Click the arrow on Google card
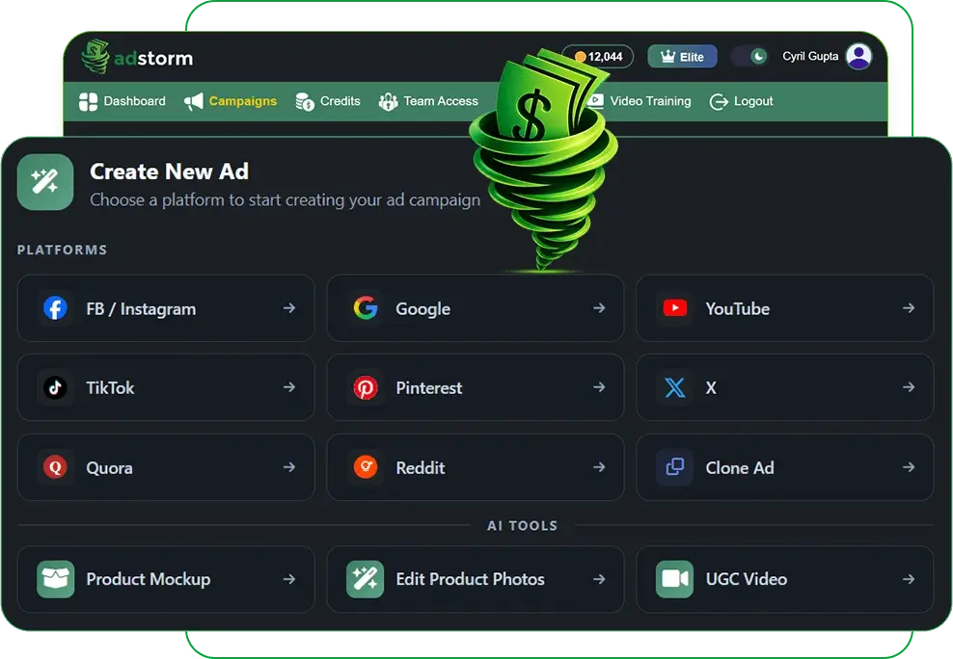Image resolution: width=953 pixels, height=659 pixels. click(599, 308)
